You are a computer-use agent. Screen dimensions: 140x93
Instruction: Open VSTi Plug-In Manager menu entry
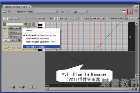tap(41, 47)
